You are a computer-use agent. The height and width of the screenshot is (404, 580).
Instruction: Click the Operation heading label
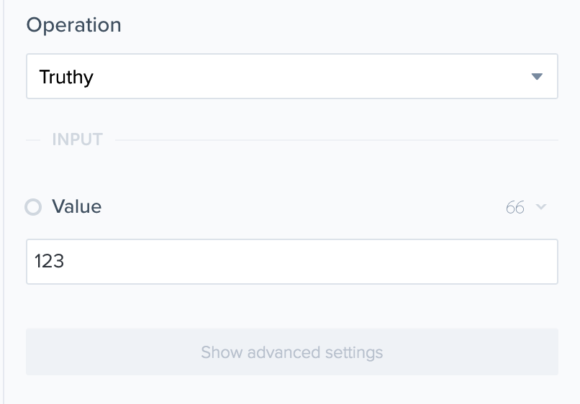click(73, 25)
